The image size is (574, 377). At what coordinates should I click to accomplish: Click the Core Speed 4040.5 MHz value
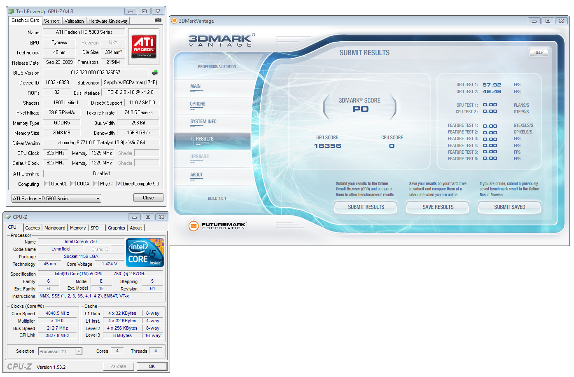click(57, 313)
